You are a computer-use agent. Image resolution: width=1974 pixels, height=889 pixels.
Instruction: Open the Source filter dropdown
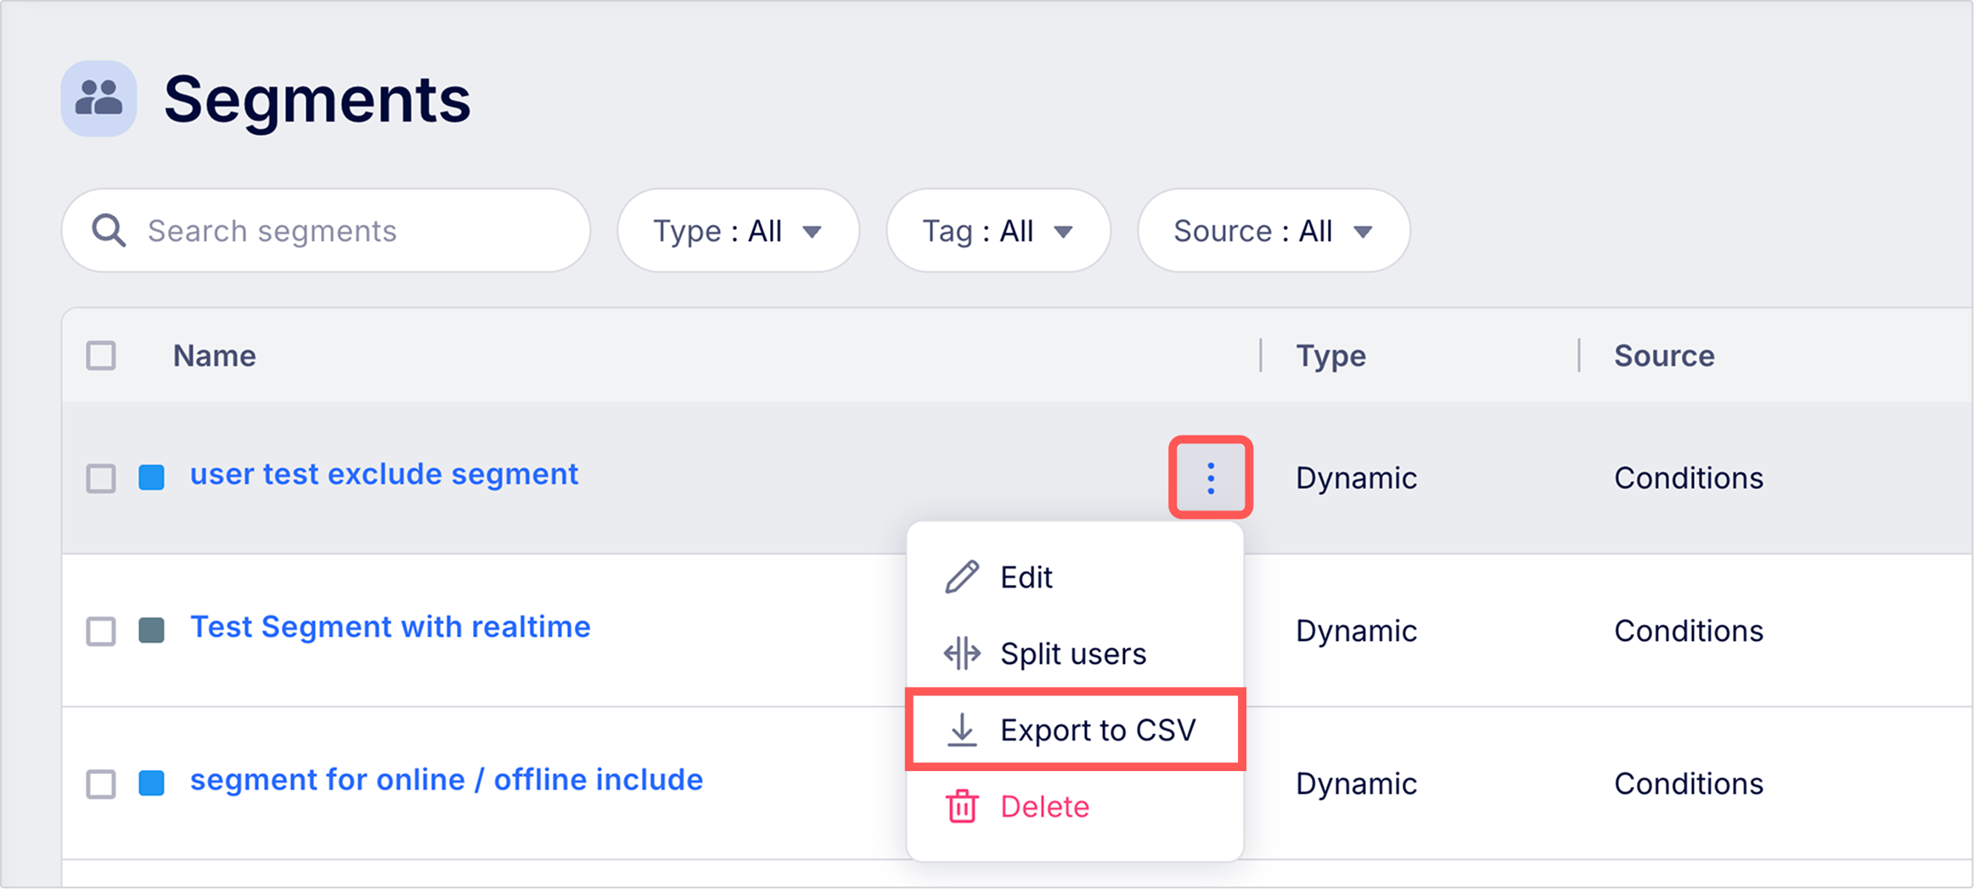(1273, 231)
